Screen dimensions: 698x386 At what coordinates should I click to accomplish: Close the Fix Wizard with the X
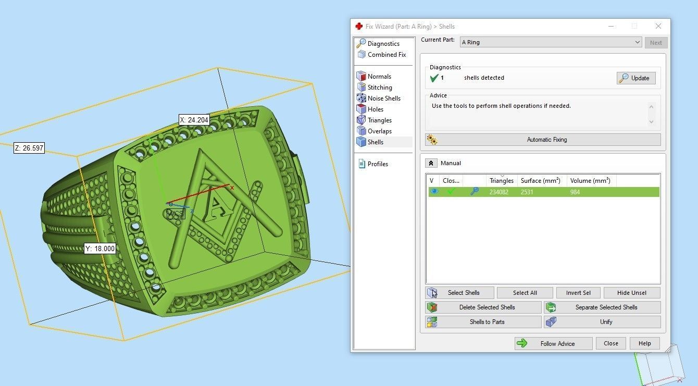658,26
